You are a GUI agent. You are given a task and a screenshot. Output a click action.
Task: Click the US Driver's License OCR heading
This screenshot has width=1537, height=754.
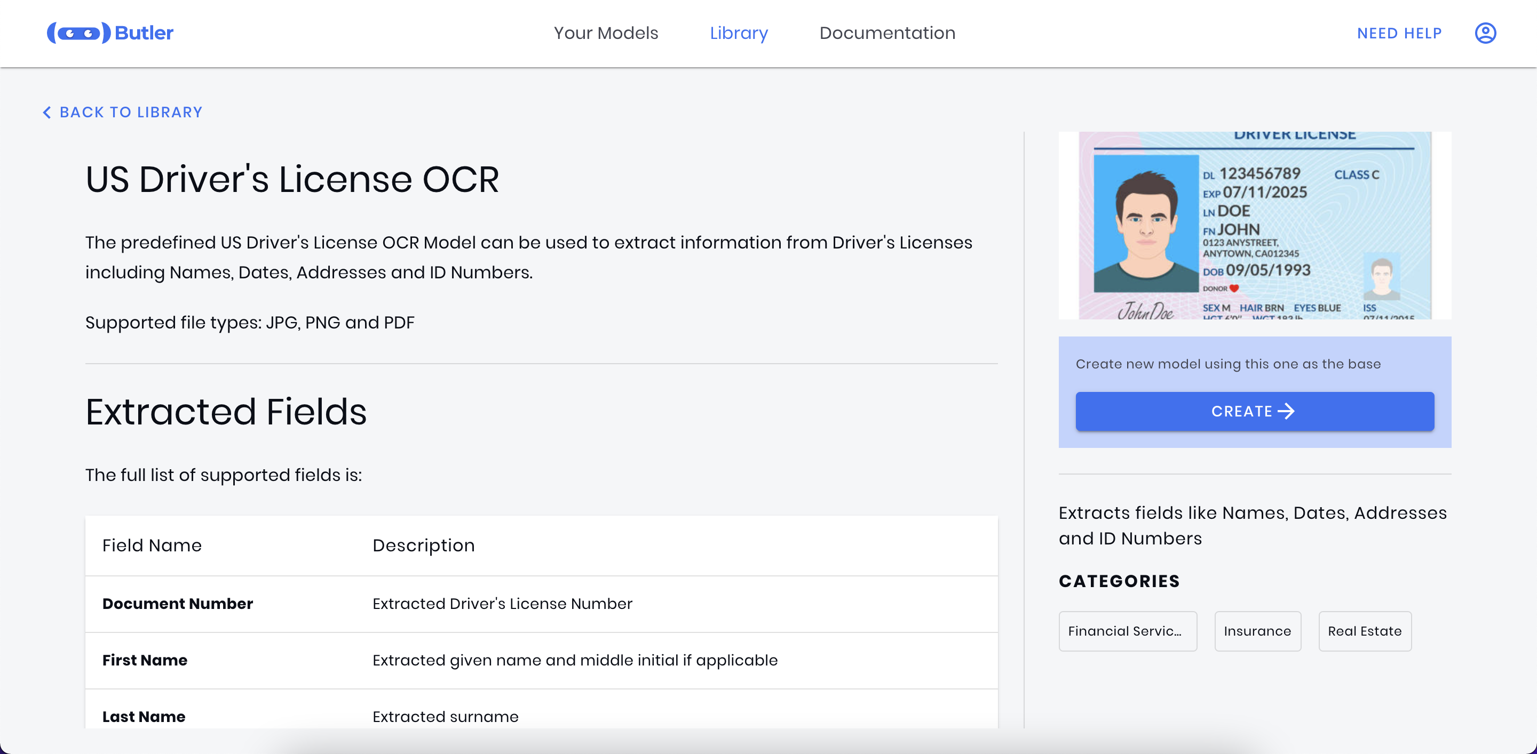[292, 179]
